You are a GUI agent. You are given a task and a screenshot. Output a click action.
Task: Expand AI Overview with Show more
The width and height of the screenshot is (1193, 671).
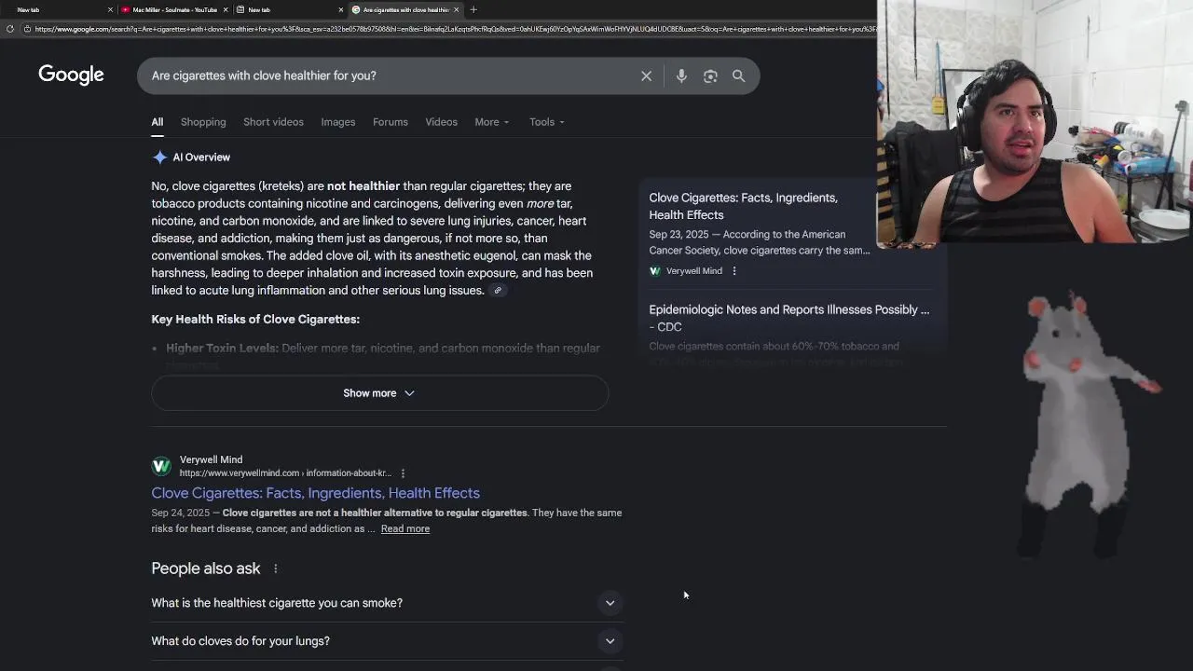click(379, 393)
